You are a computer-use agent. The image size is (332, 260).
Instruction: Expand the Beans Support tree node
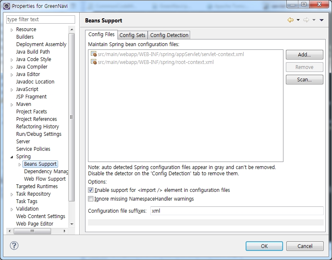pyautogui.click(x=20, y=164)
